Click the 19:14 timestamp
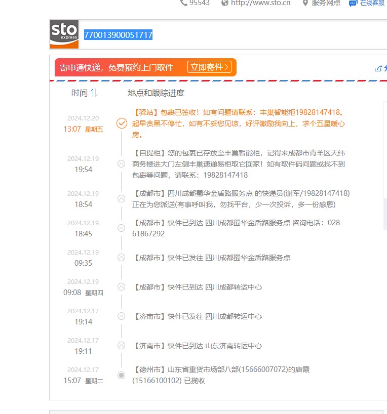The height and width of the screenshot is (414, 387). click(x=83, y=322)
